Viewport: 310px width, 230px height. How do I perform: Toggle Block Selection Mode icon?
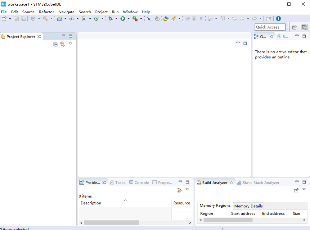point(194,19)
